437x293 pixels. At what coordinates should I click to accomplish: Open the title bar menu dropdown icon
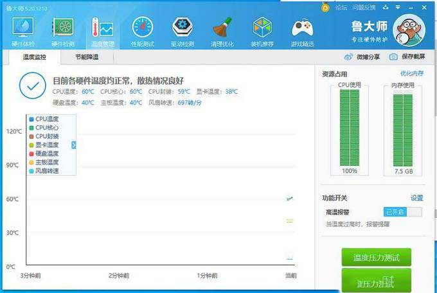click(398, 8)
